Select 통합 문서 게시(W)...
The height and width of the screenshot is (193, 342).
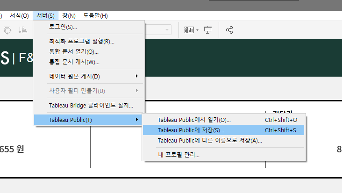89,62
